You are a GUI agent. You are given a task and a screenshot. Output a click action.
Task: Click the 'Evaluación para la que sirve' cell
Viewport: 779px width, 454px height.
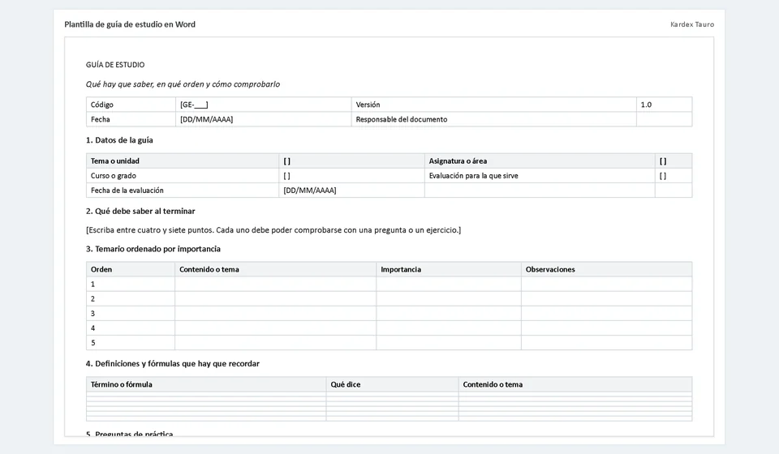click(x=540, y=176)
